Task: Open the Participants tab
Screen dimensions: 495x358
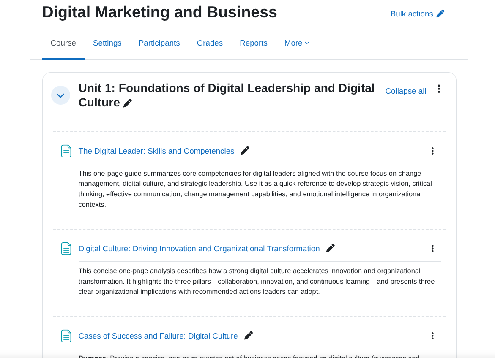Action: (159, 43)
